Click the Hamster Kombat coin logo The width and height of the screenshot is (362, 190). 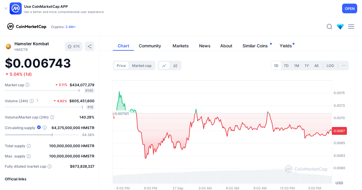coord(8,46)
